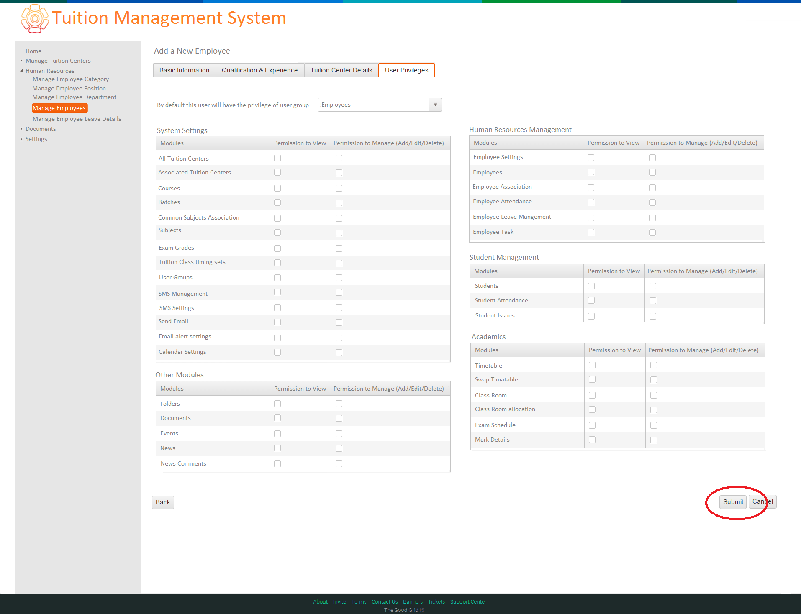801x614 pixels.
Task: Enable view permission for Employee Attendance
Action: (x=591, y=202)
